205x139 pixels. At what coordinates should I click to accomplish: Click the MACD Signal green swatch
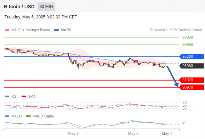(28, 116)
